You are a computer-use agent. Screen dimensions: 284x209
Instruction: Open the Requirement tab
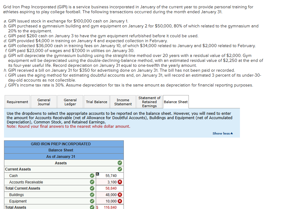tap(17, 102)
